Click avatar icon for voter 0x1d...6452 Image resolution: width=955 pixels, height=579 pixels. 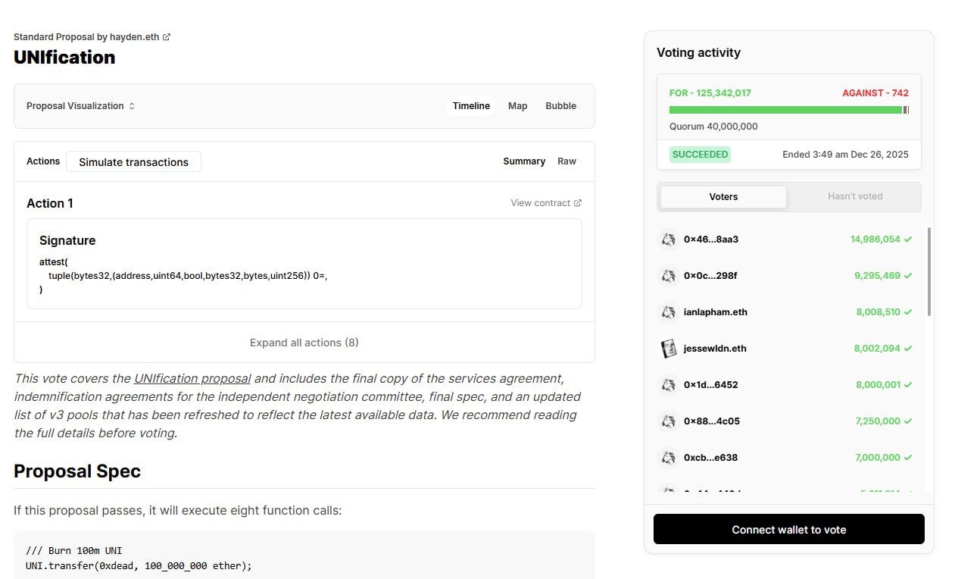pos(668,385)
